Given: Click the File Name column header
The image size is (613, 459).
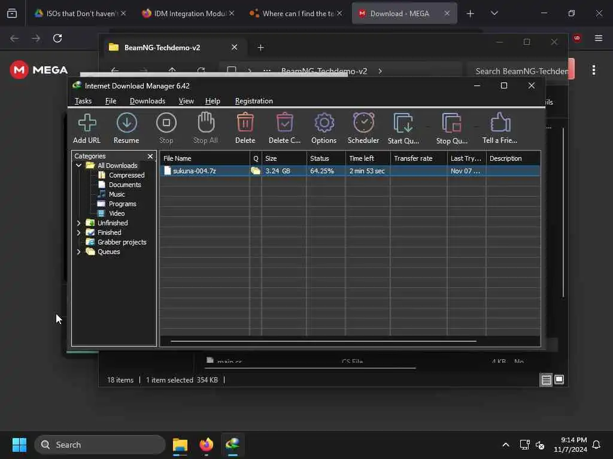Looking at the screenshot, I should click(205, 158).
